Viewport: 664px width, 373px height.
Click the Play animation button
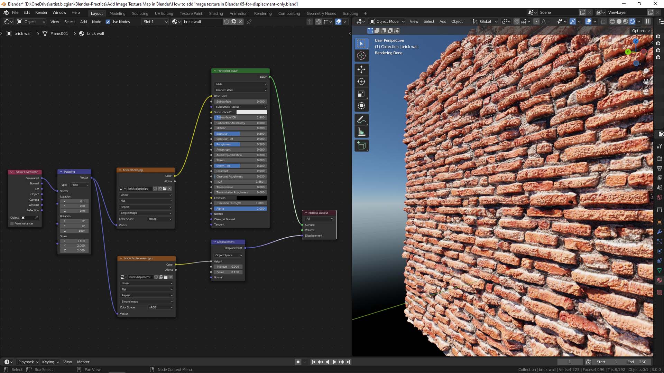[x=334, y=362]
